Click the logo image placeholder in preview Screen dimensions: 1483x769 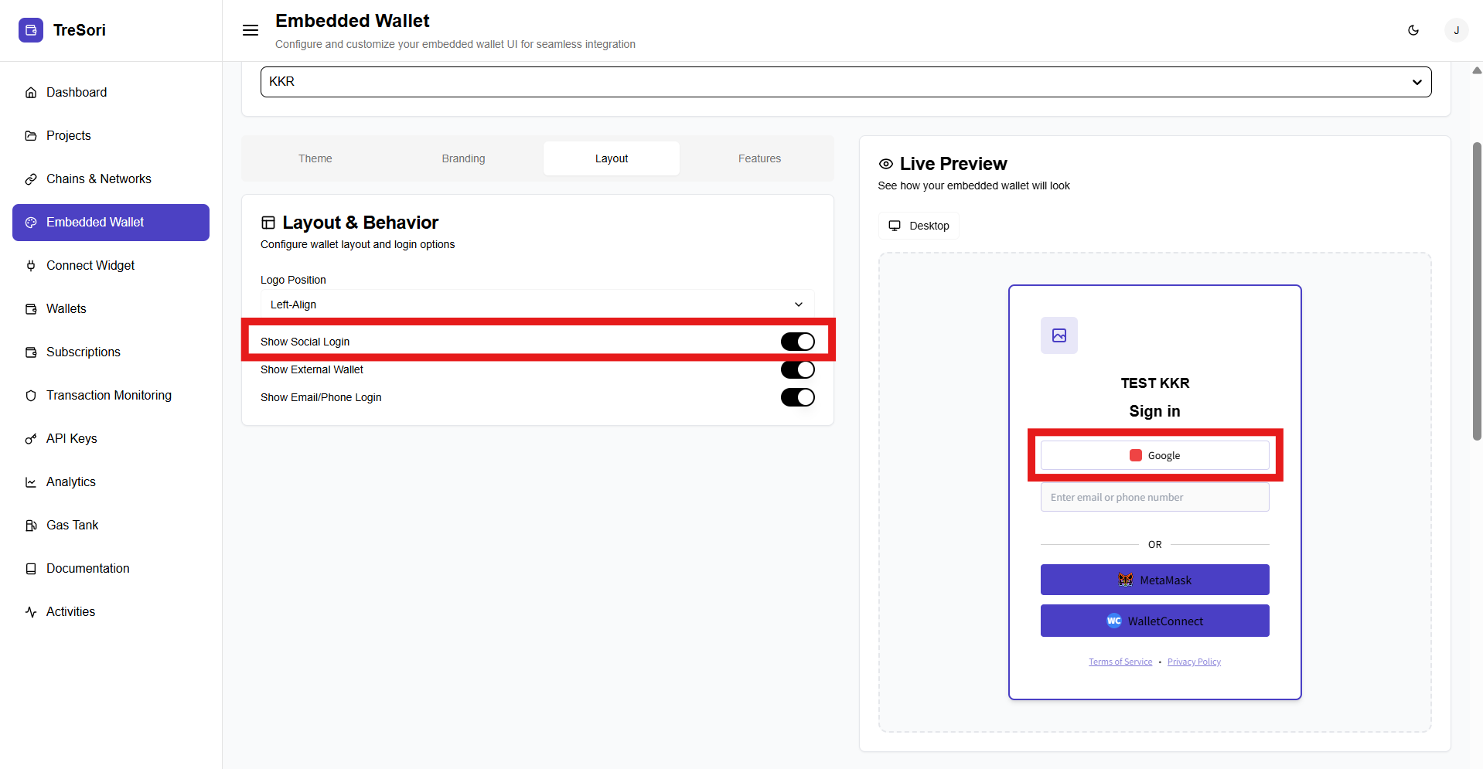[1059, 335]
